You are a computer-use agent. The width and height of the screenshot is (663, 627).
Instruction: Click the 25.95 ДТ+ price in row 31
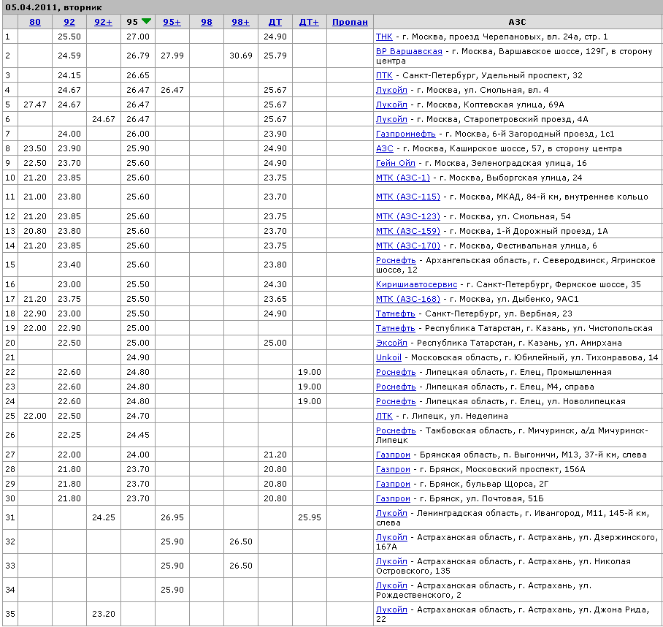click(x=310, y=517)
